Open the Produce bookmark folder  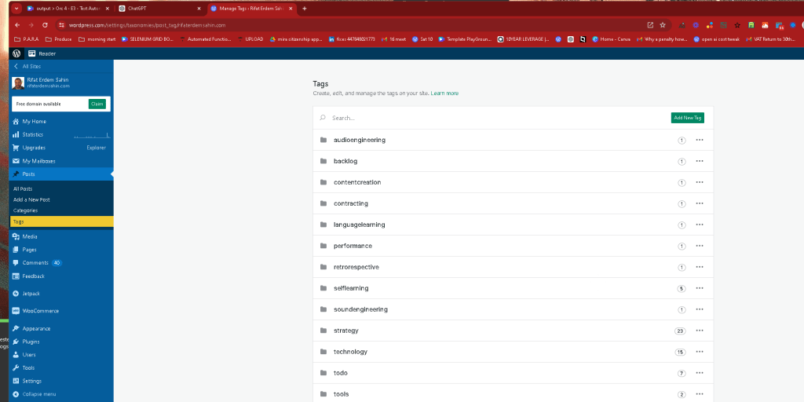tap(59, 39)
